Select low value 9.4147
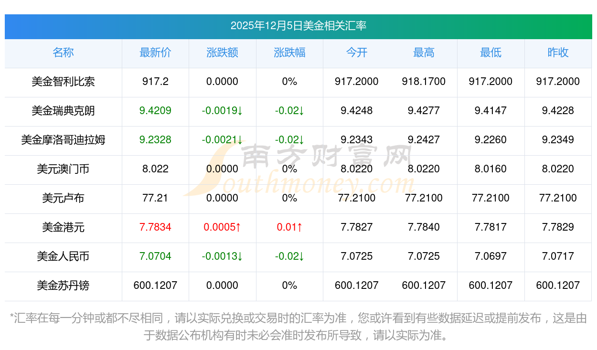597x350 pixels. tap(490, 111)
